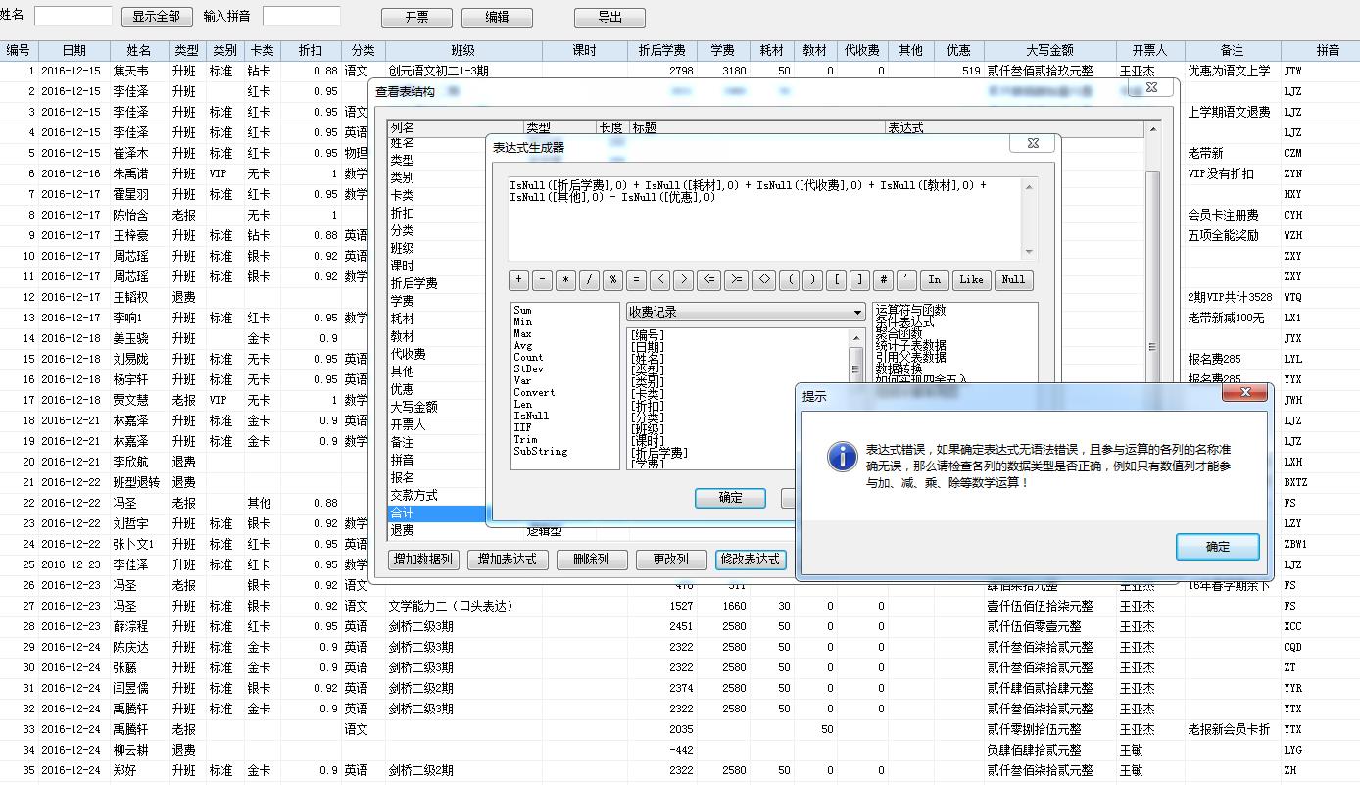Image resolution: width=1360 pixels, height=785 pixels.
Task: Close the 提示 message dialog
Action: coord(1246,393)
